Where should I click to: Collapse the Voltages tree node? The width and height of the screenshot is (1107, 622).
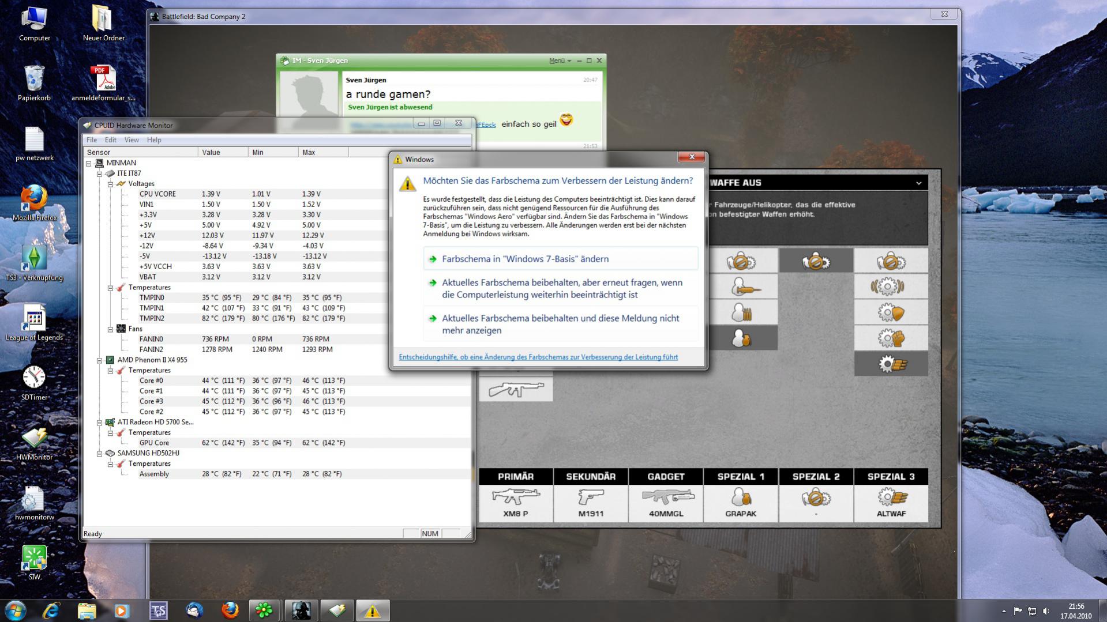[x=110, y=184]
